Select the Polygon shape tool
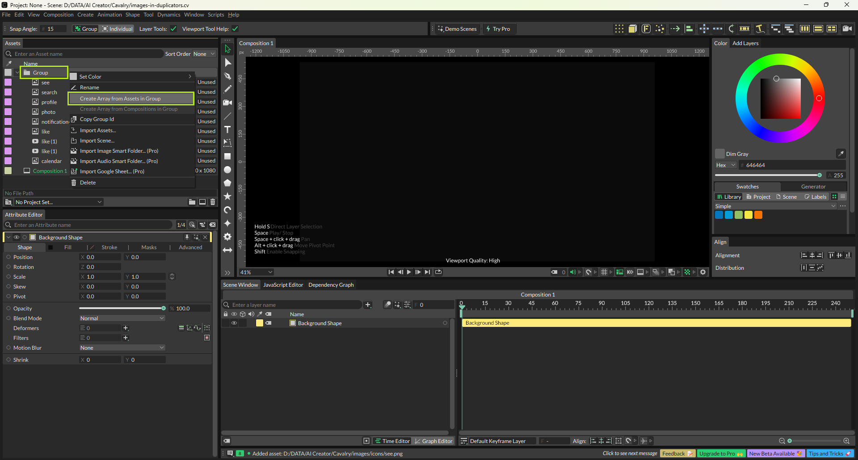The image size is (858, 460). tap(227, 183)
